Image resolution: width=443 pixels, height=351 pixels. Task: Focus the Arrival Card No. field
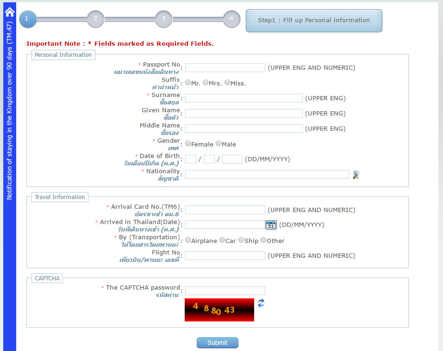[x=225, y=210]
